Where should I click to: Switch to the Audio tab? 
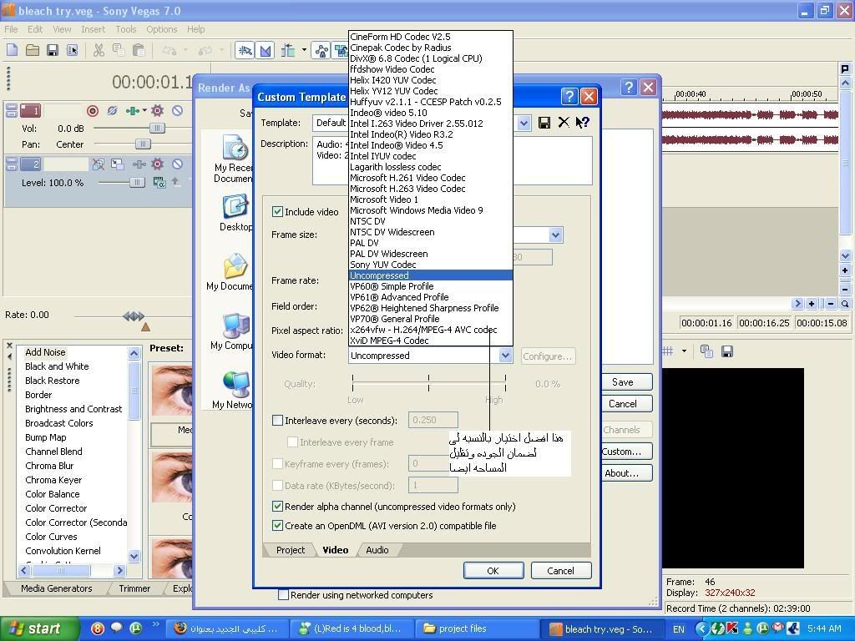pos(377,550)
